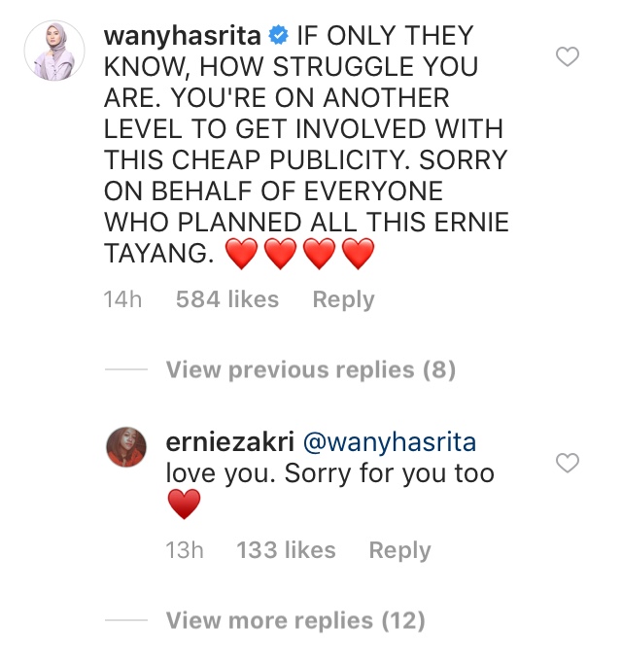
Task: Like erniezakri's reply with the heart icon
Action: point(567,464)
